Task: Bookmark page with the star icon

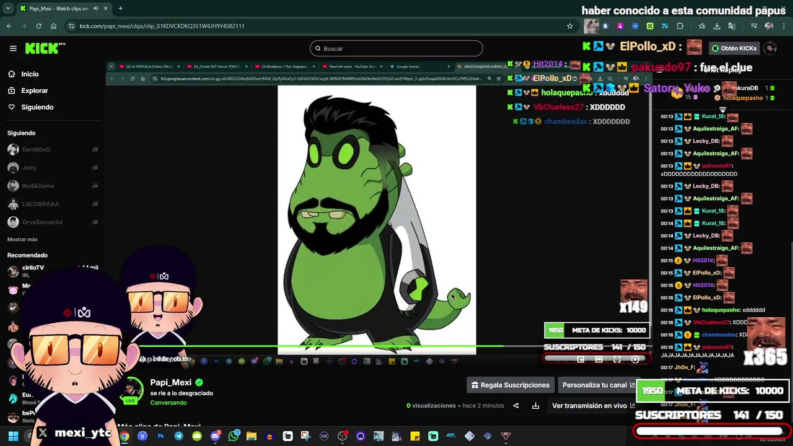Action: tap(570, 26)
